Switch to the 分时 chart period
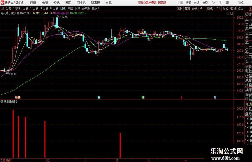This screenshot has width=252, height=162. (x=9, y=8)
